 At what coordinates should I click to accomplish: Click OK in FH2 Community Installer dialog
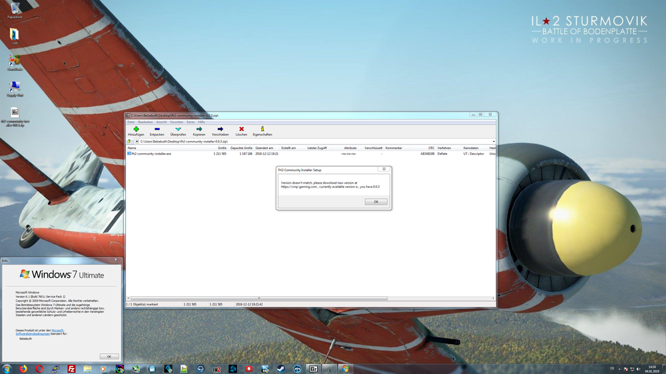(376, 202)
